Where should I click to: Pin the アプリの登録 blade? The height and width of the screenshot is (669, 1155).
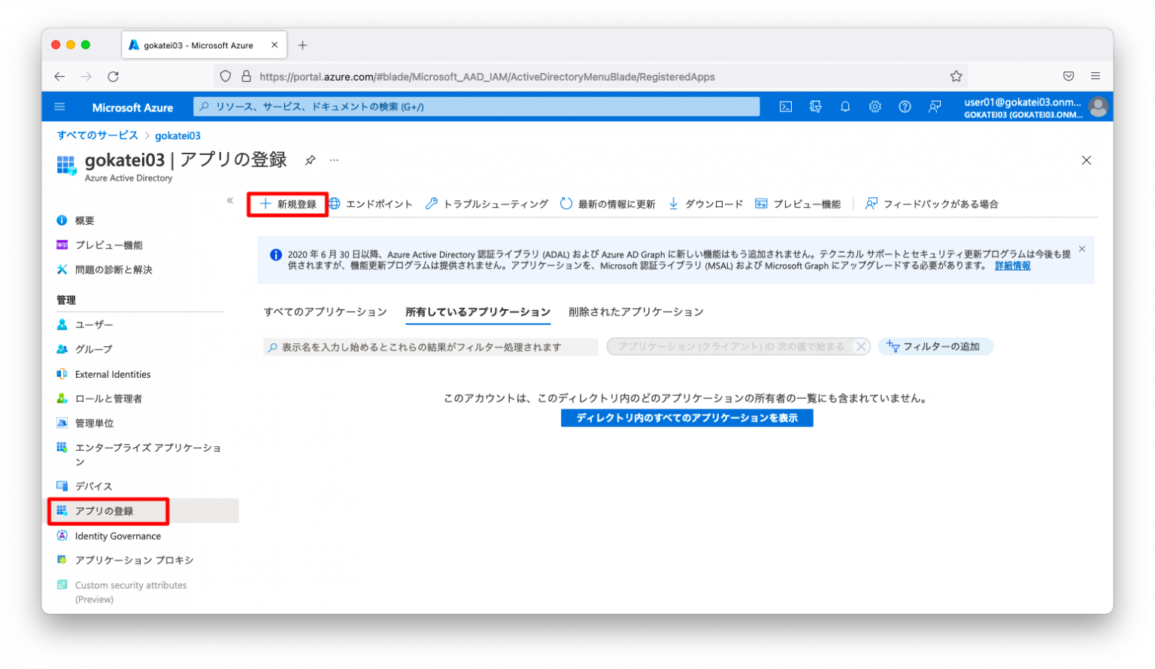(x=311, y=160)
